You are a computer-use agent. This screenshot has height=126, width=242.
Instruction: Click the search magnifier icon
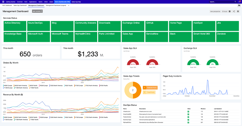(x=235, y=2)
